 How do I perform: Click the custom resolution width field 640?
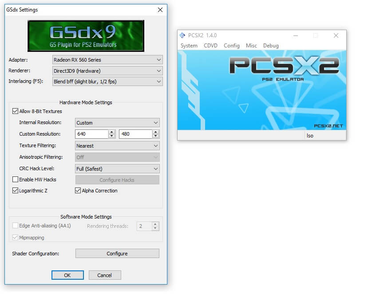click(92, 134)
